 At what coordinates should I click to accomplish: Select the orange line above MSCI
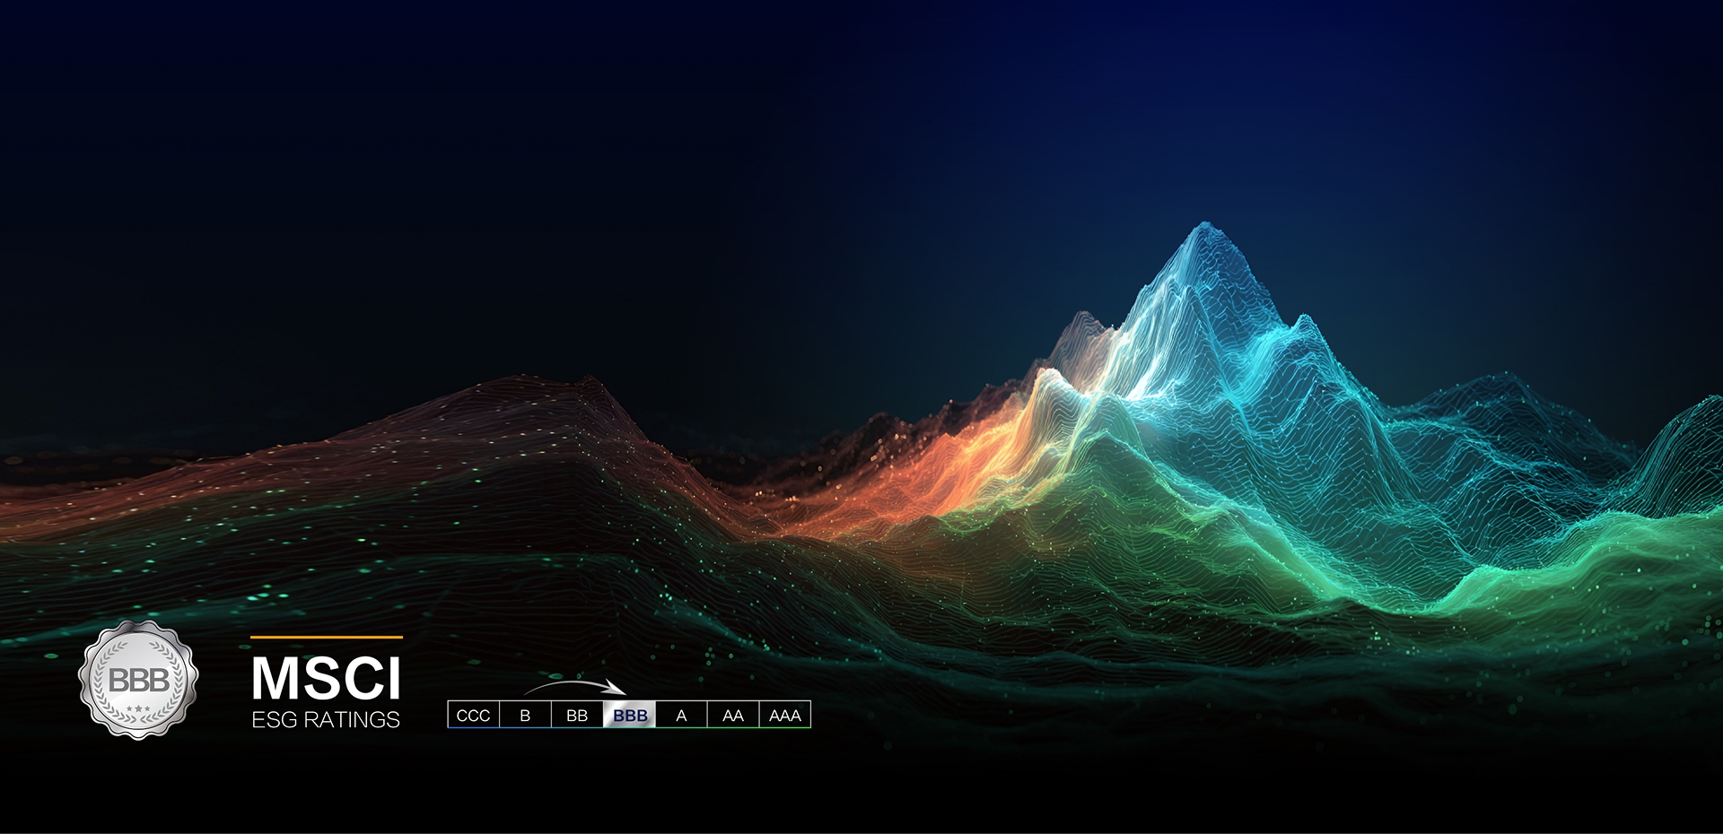[x=326, y=638]
